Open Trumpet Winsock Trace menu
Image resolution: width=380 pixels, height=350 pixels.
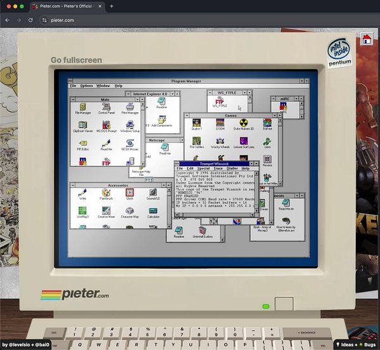tap(218, 168)
